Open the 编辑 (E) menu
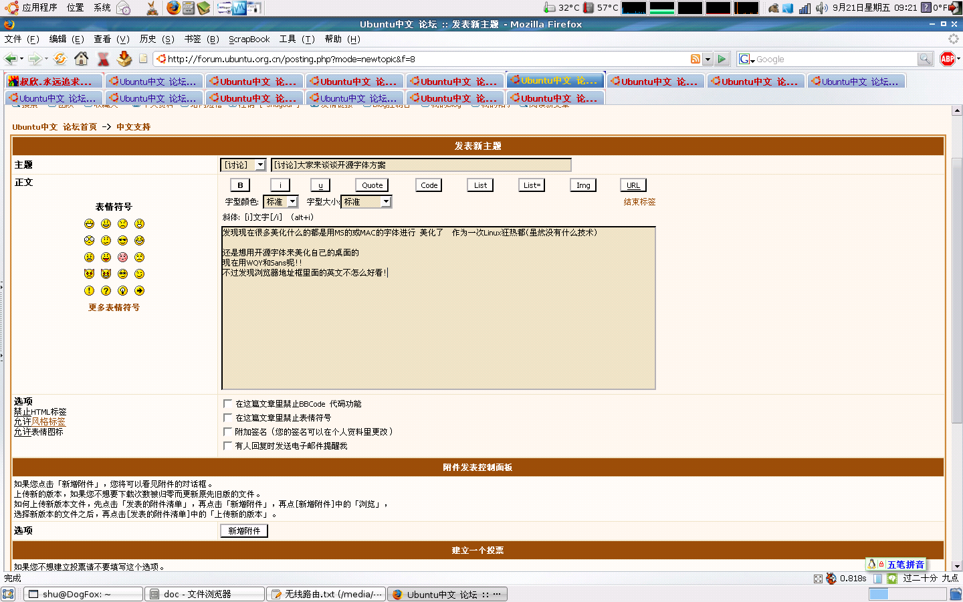The image size is (963, 602). pyautogui.click(x=66, y=39)
